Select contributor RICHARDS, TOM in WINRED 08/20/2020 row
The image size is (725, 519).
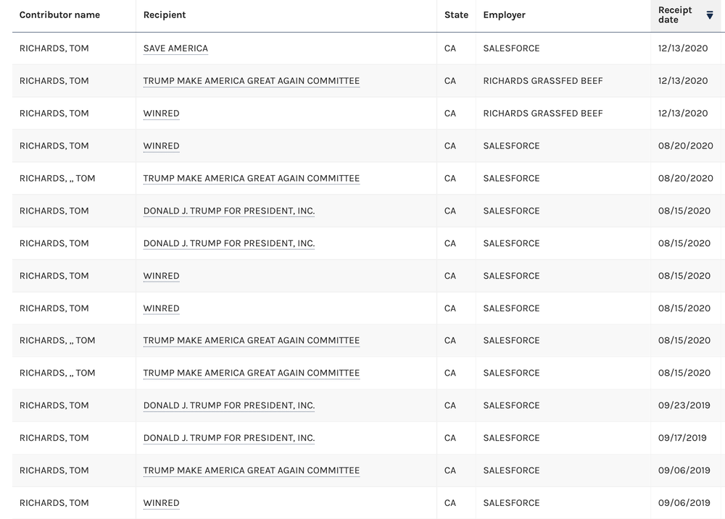tap(54, 146)
